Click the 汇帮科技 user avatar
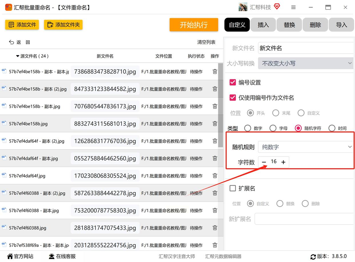The height and width of the screenshot is (262, 355). point(243,7)
